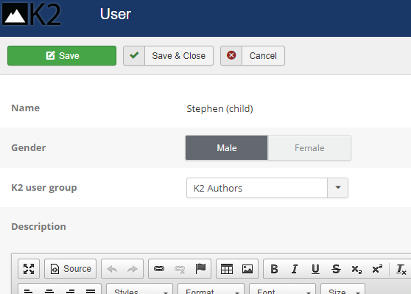Click the K2 mountain logo icon
This screenshot has height=294, width=411.
click(x=15, y=14)
